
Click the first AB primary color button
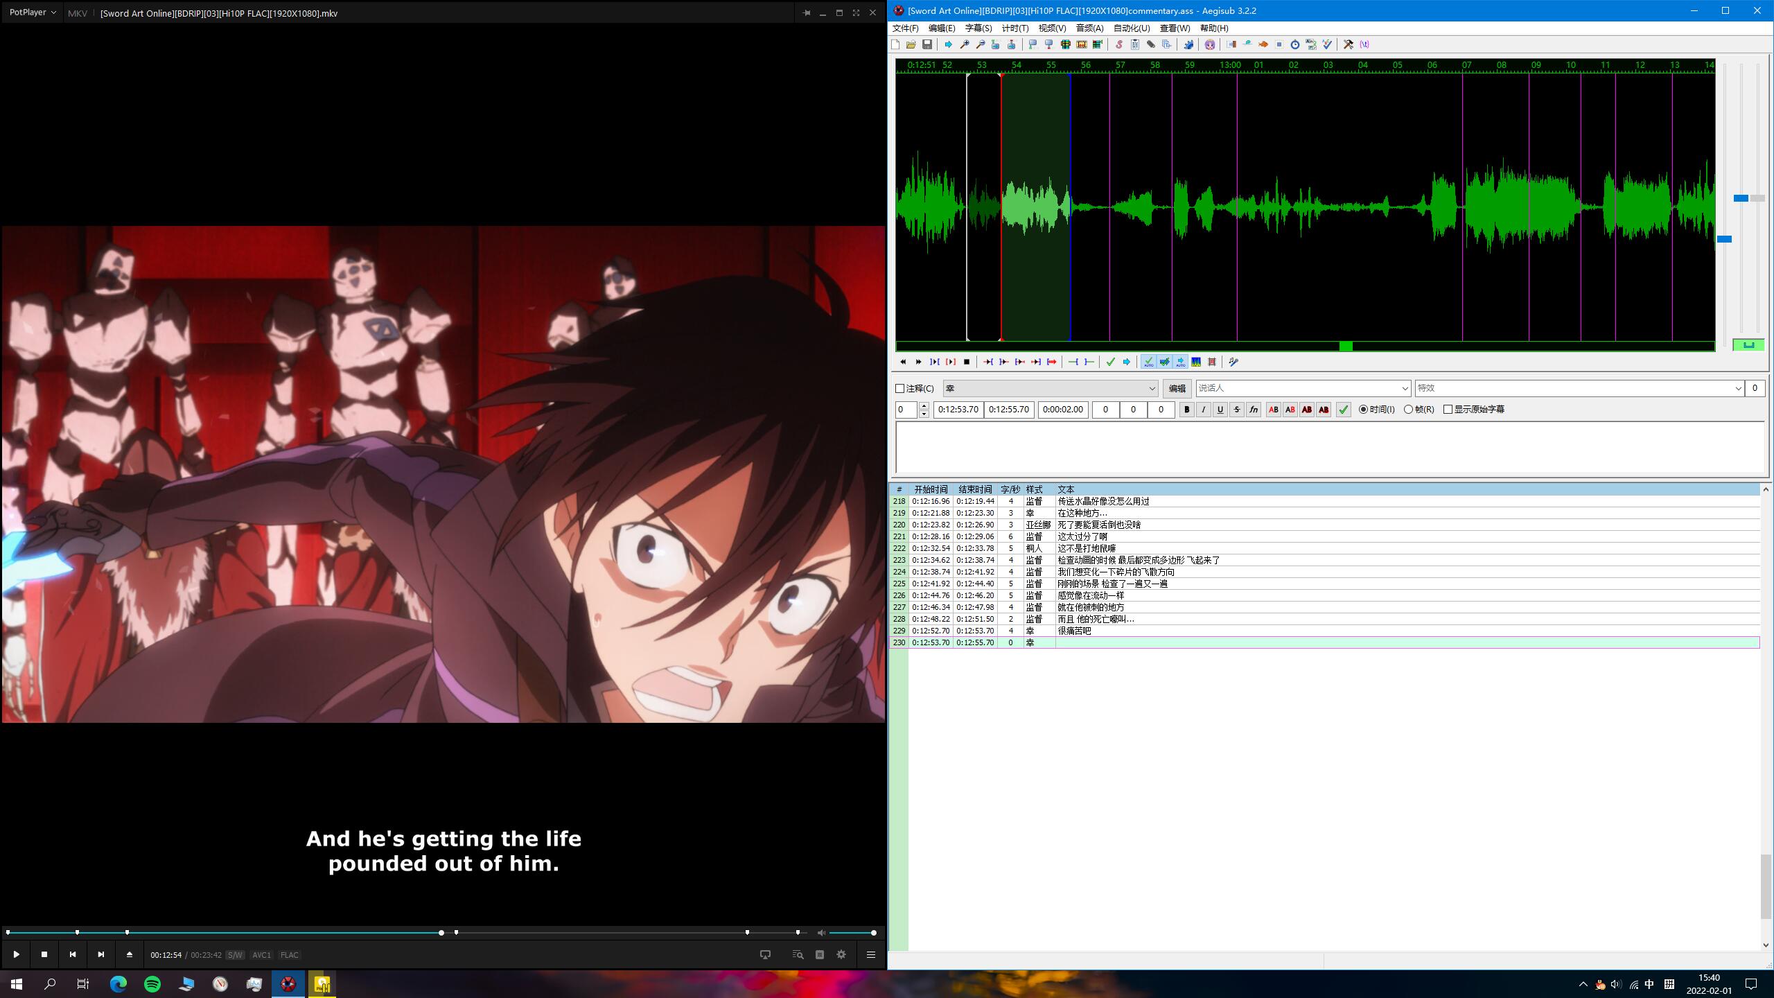1274,410
